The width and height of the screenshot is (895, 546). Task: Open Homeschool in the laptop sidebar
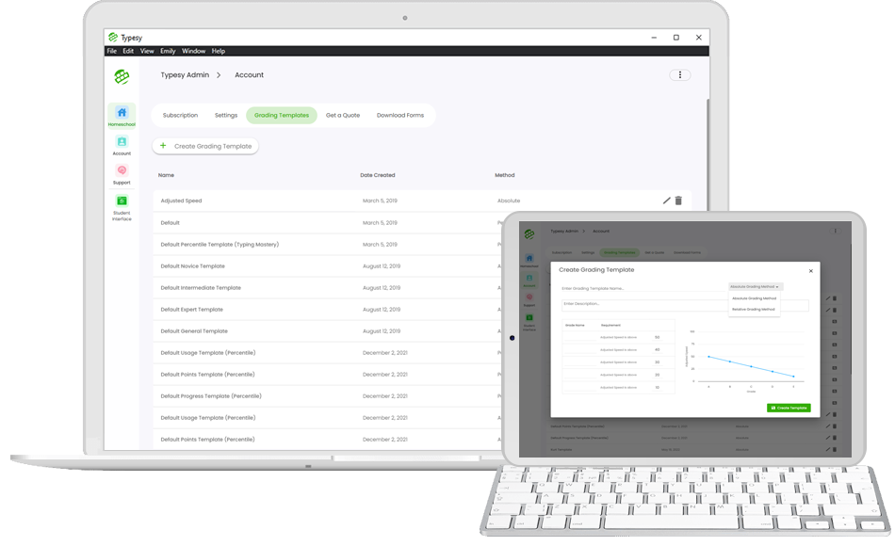[x=122, y=116]
